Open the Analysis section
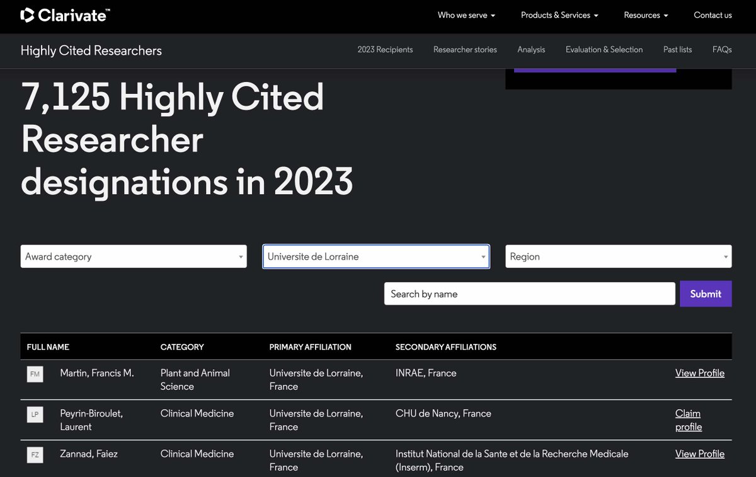This screenshot has width=756, height=477. 531,49
